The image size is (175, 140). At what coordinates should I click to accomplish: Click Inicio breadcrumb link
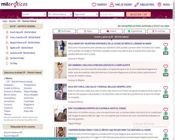[5, 21]
